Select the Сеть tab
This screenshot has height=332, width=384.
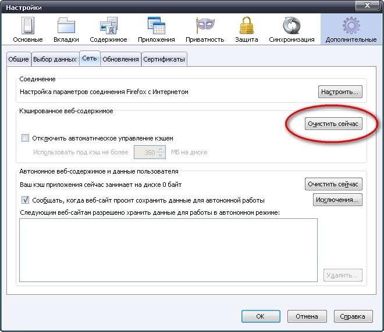pyautogui.click(x=90, y=59)
